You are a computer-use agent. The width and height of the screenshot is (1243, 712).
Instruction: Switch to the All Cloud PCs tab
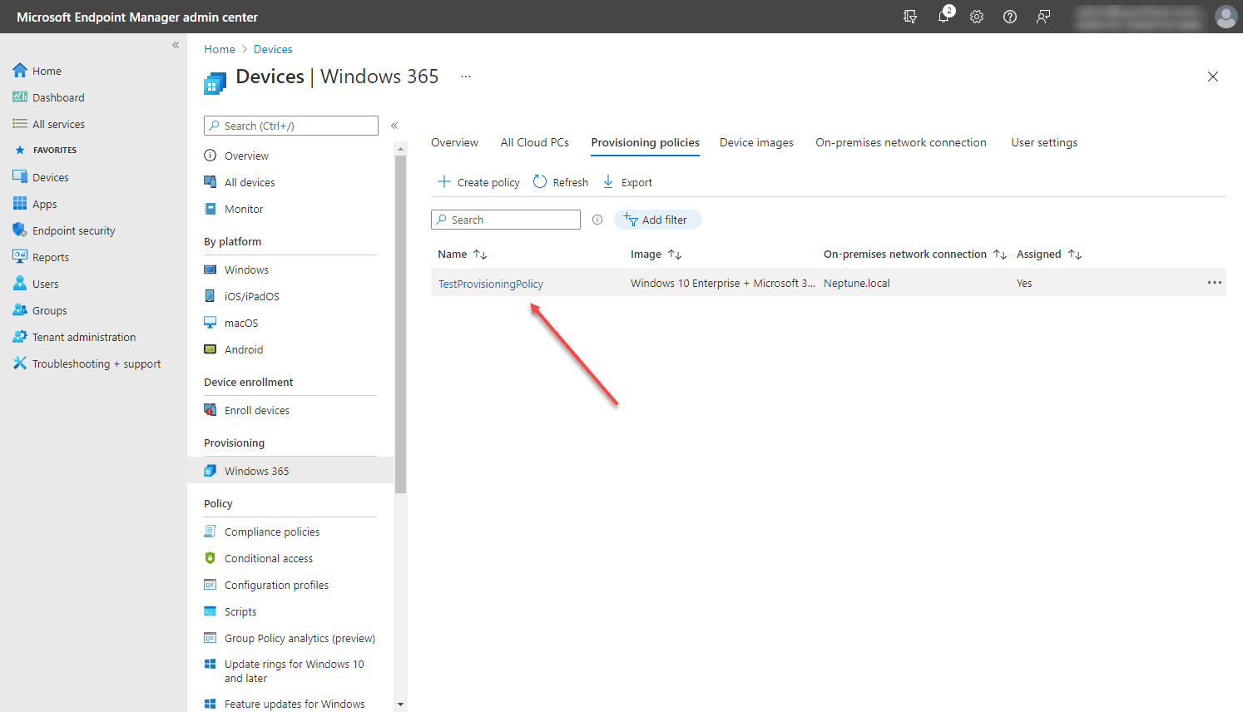pos(534,142)
